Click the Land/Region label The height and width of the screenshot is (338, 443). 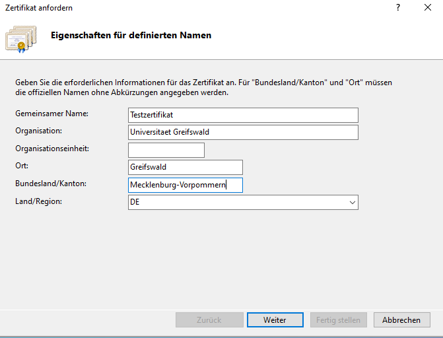pos(38,201)
